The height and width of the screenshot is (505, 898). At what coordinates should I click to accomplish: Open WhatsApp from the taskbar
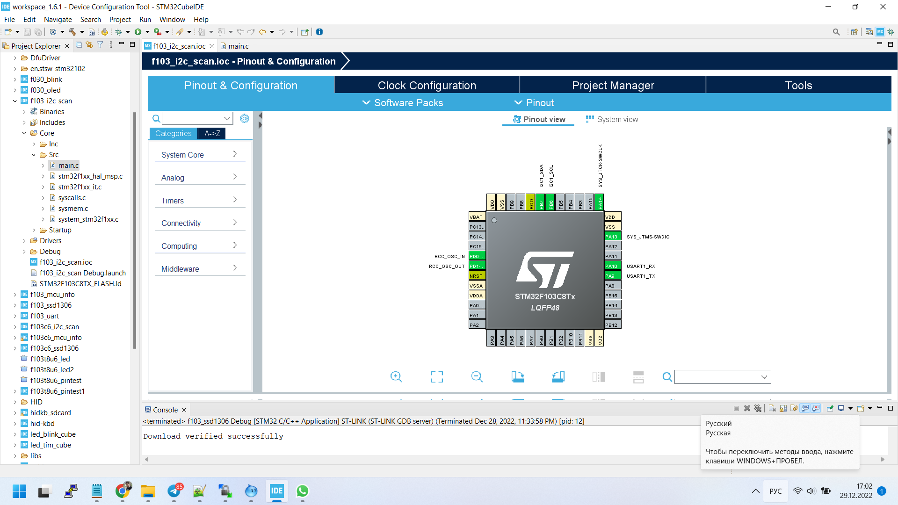303,491
